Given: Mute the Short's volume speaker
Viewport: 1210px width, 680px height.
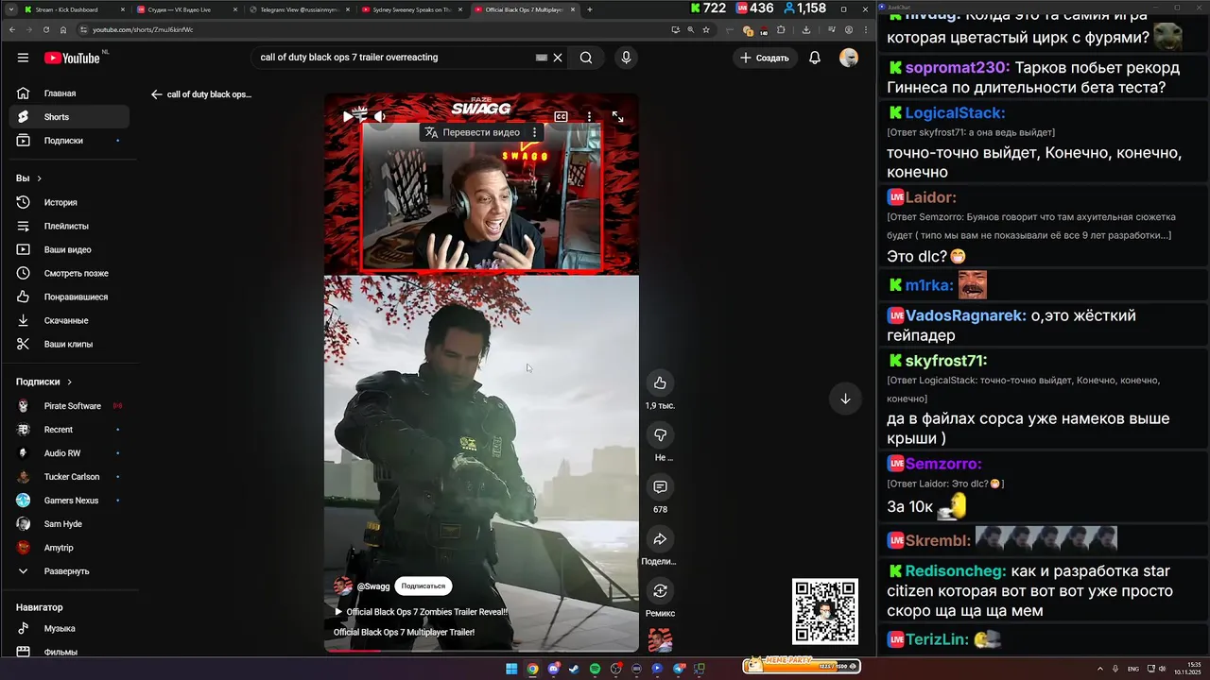Looking at the screenshot, I should (379, 116).
